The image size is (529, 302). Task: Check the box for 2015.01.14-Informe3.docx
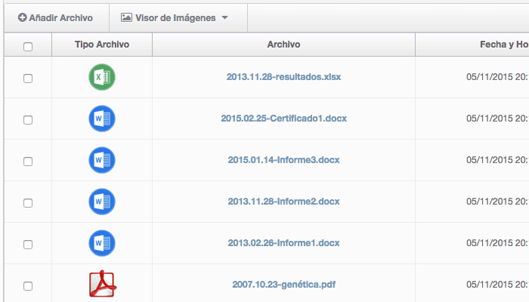(28, 162)
